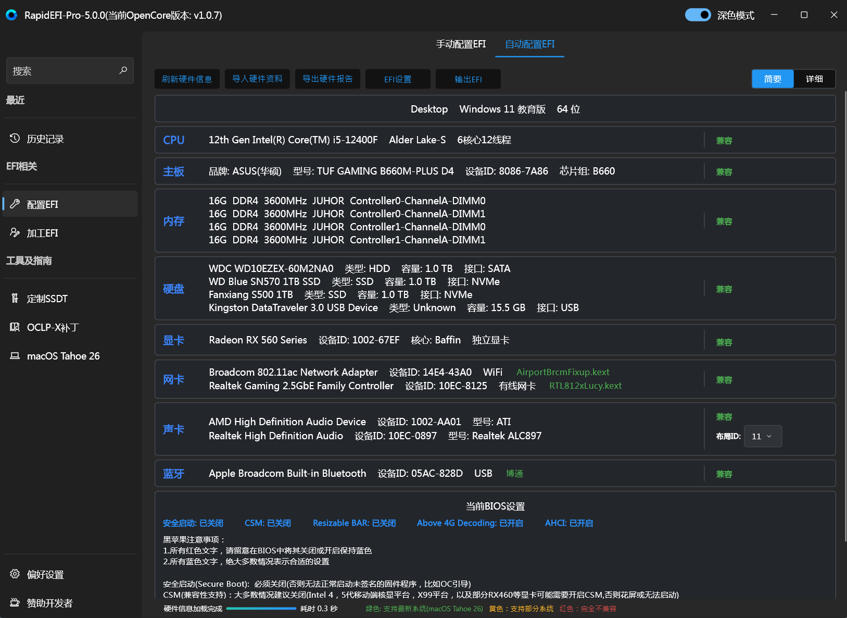Click the 加工EFI person icon
847x618 pixels.
[x=15, y=232]
